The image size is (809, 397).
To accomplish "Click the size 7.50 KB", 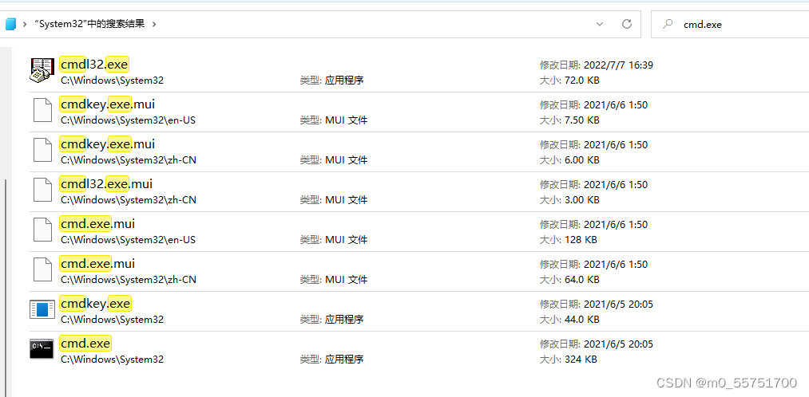I will [x=581, y=120].
